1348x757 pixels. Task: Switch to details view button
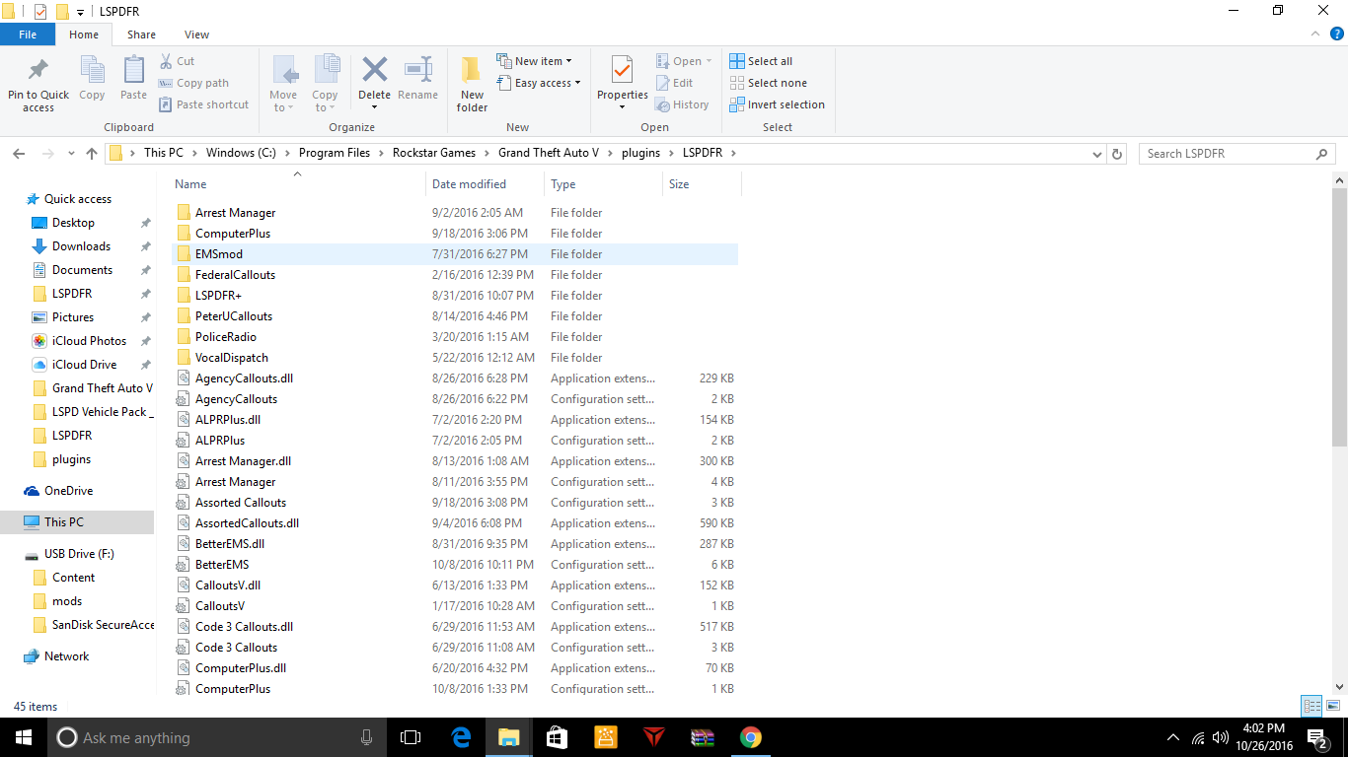pyautogui.click(x=1311, y=706)
